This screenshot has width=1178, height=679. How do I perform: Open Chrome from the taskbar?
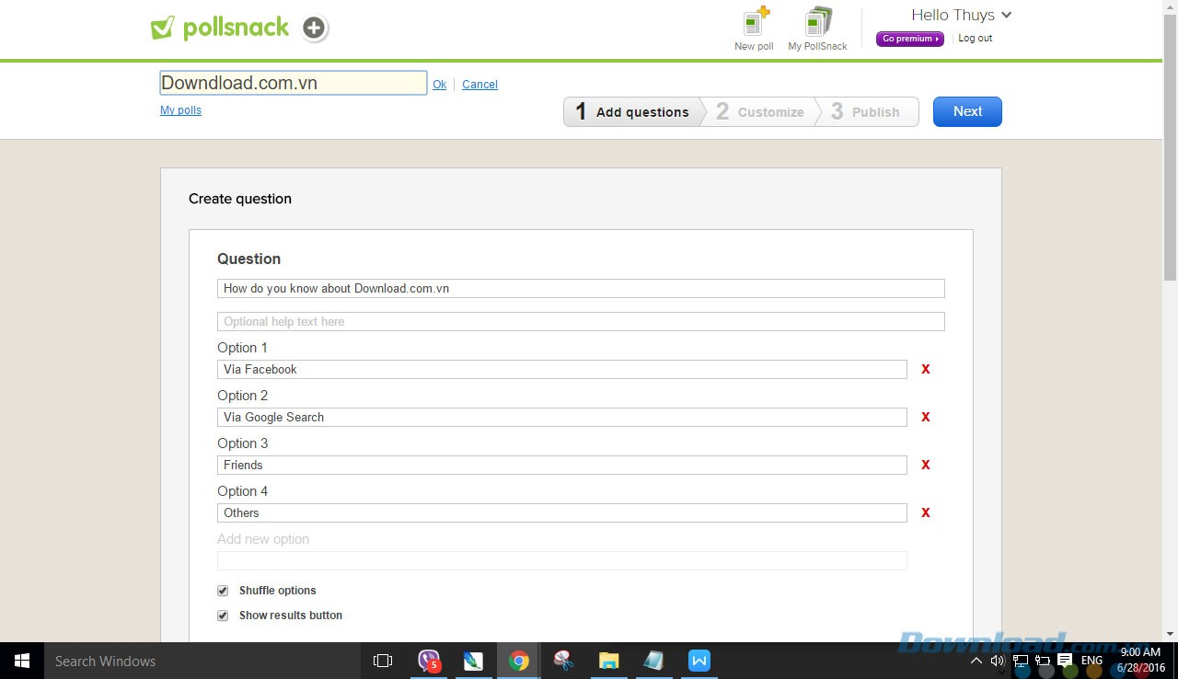coord(519,661)
